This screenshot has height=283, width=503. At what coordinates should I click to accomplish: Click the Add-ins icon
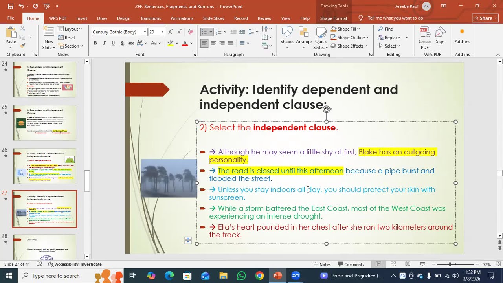pos(462,32)
